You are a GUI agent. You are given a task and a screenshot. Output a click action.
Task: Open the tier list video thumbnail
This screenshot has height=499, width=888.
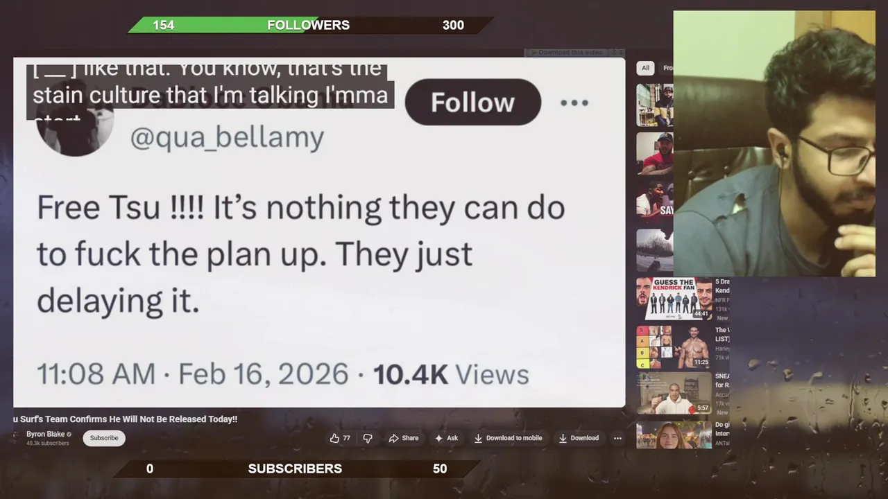pyautogui.click(x=674, y=347)
